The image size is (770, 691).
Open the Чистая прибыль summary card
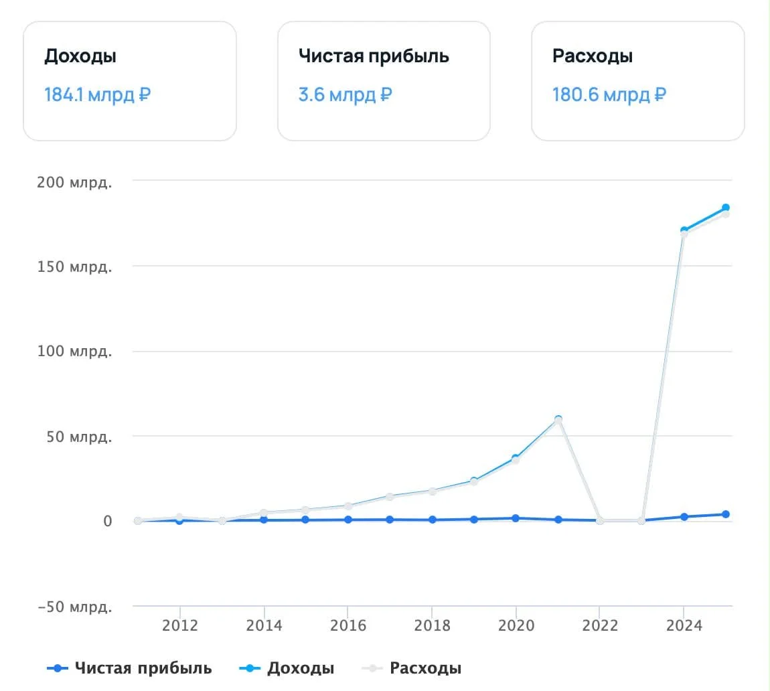pos(384,81)
